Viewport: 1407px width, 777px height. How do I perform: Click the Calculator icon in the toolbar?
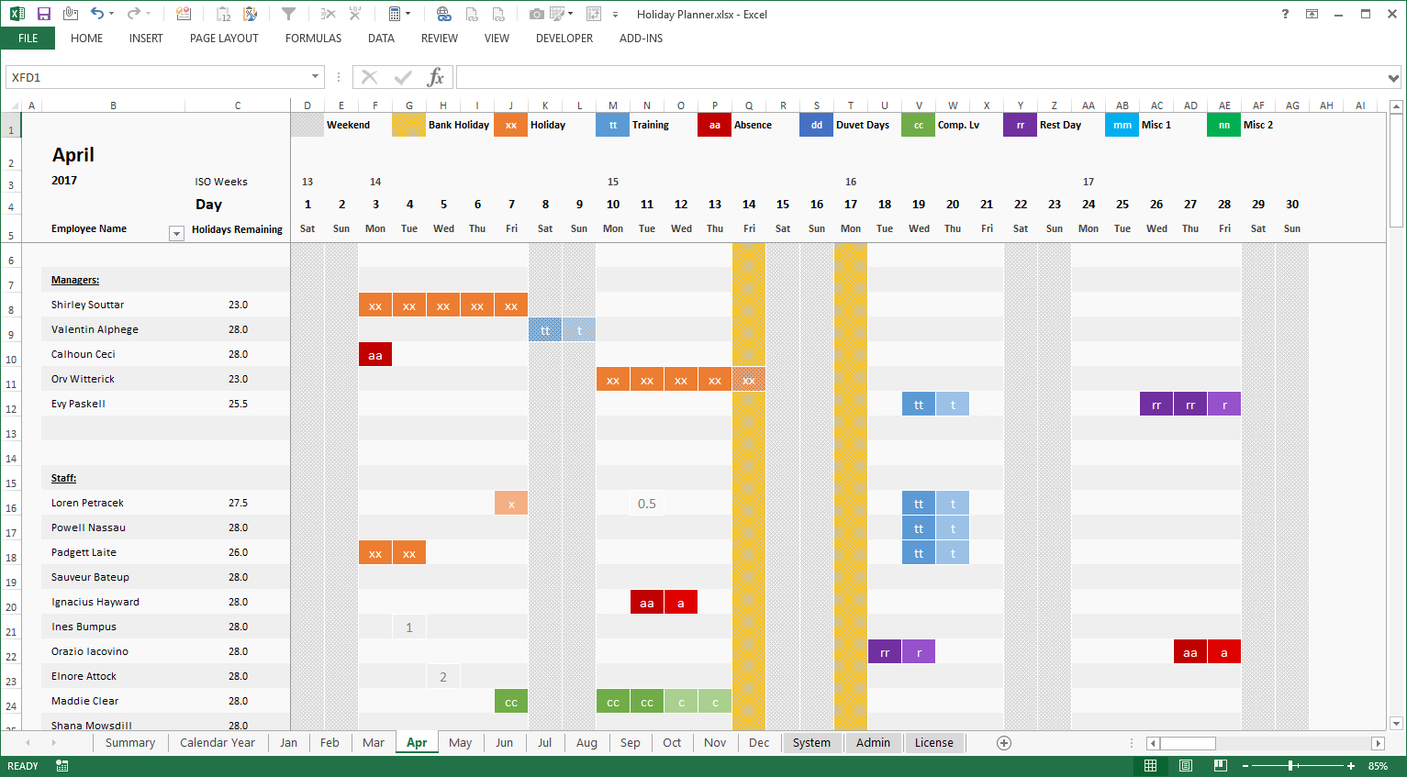pos(395,13)
